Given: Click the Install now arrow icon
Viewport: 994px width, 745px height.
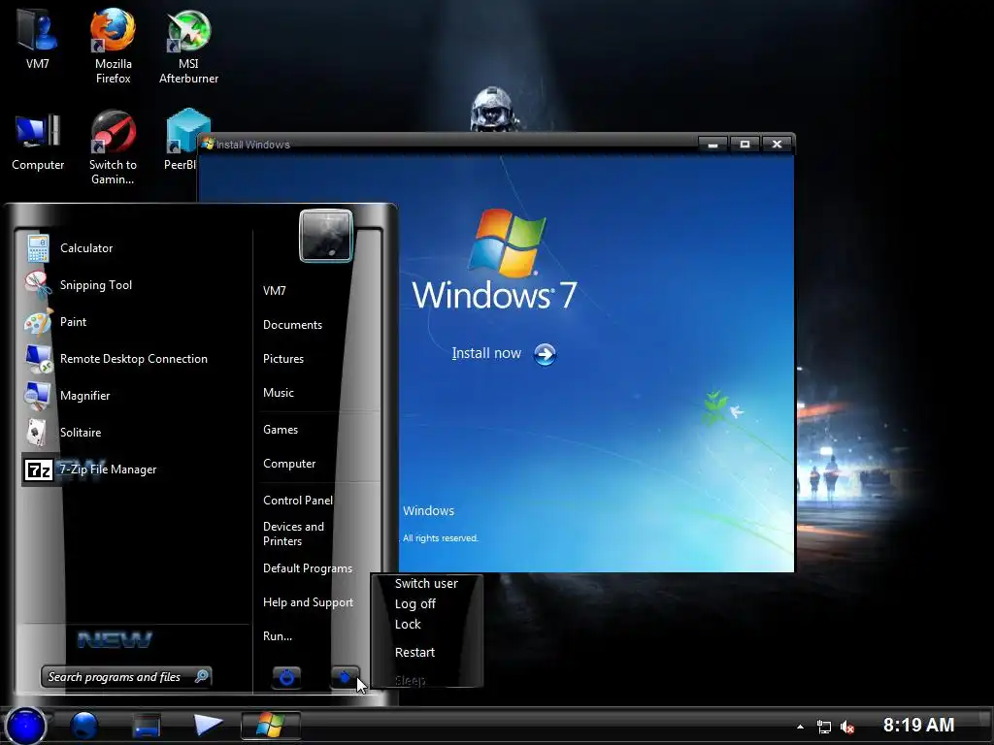Looking at the screenshot, I should point(546,354).
